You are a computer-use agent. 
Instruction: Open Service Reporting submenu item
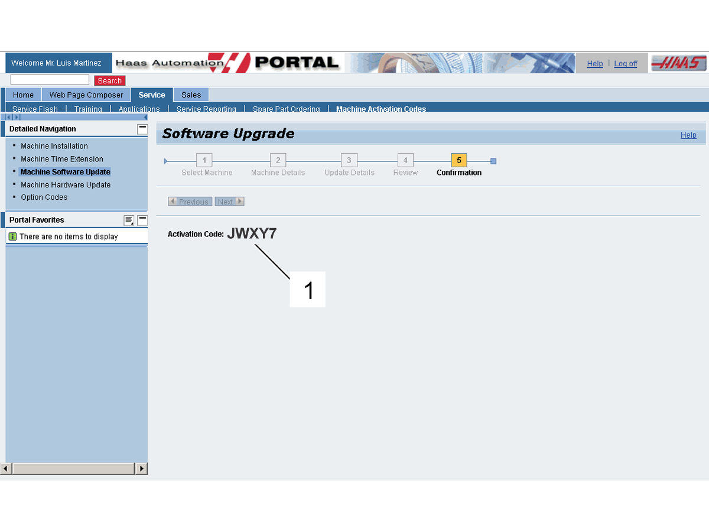coord(206,109)
